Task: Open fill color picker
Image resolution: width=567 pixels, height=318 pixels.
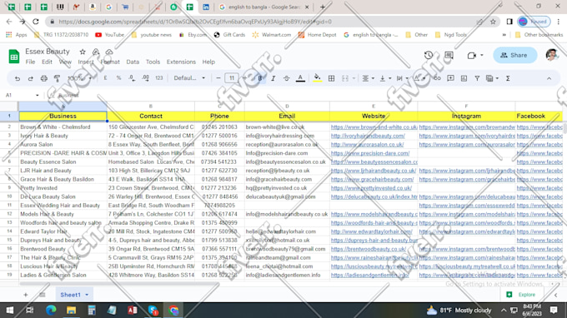Action: [x=317, y=78]
